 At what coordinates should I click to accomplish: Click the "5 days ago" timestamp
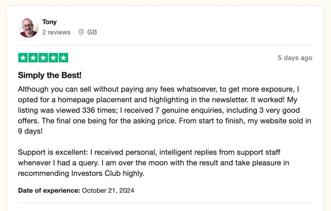coord(295,58)
